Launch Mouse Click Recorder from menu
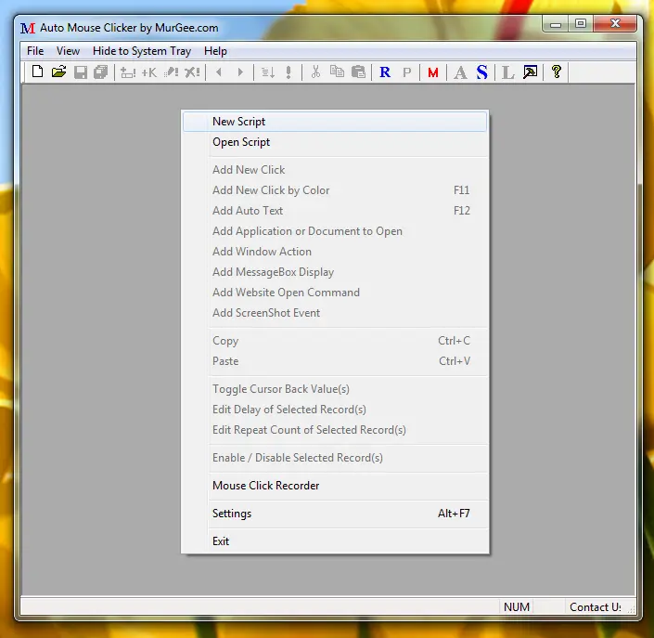Viewport: 654px width, 638px height. [x=265, y=486]
